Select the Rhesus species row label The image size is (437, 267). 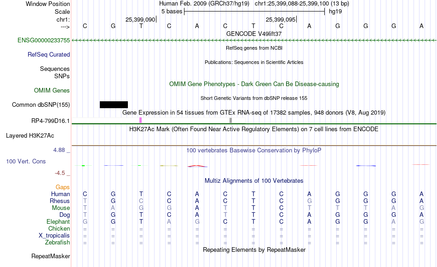60,201
